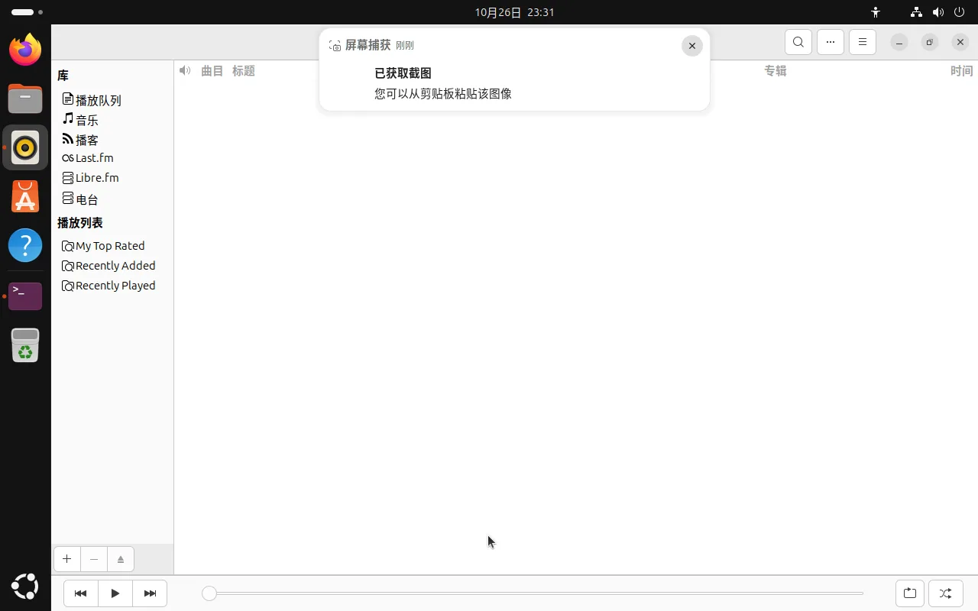
Task: Click the Last.fm logo icon
Action: (68, 158)
